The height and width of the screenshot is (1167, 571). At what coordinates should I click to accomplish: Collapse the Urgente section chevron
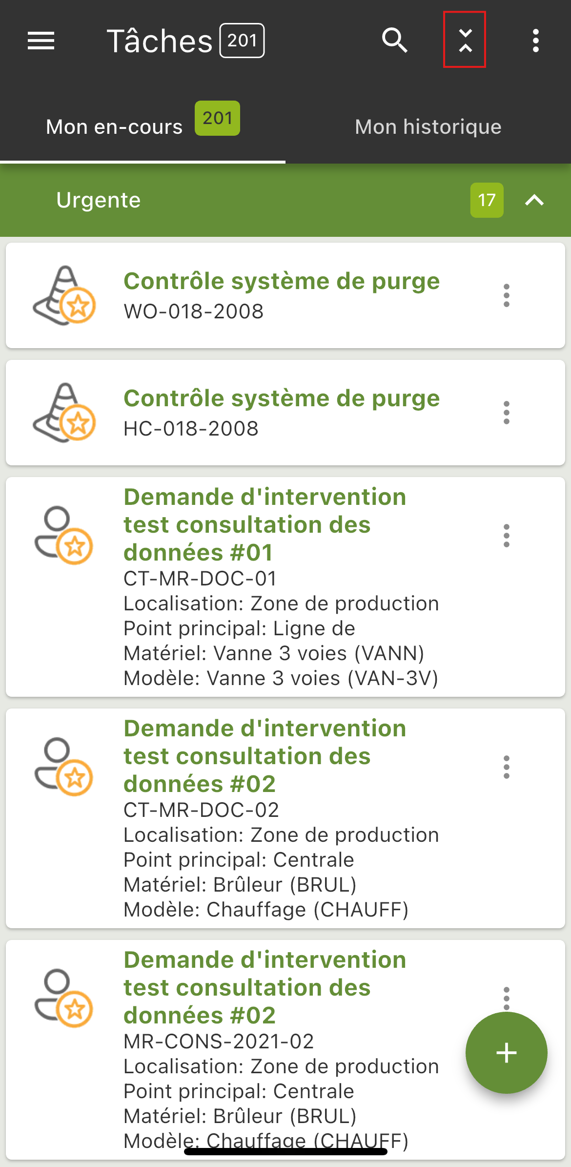(x=534, y=200)
